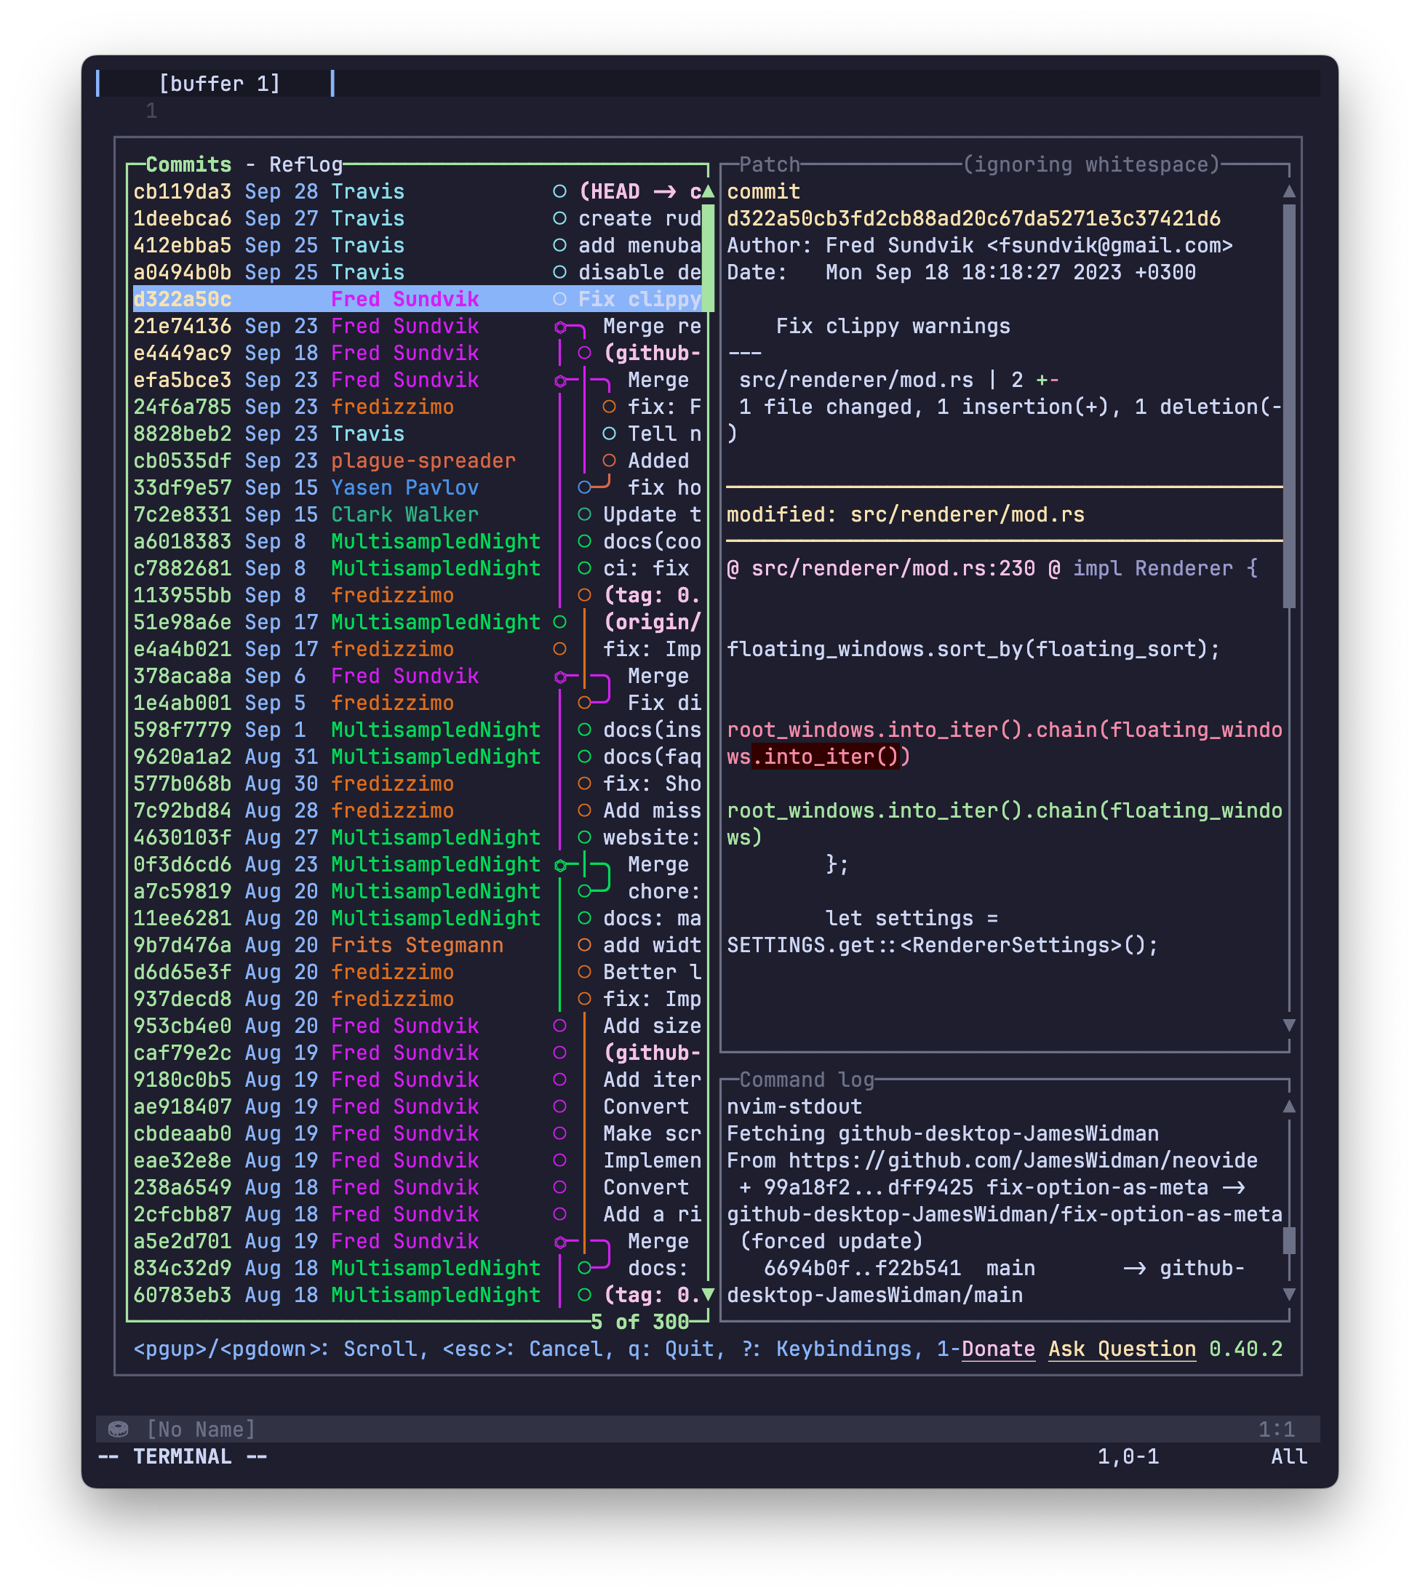1420x1596 pixels.
Task: Click the icon beside [No Name] in statusline
Action: click(x=119, y=1429)
